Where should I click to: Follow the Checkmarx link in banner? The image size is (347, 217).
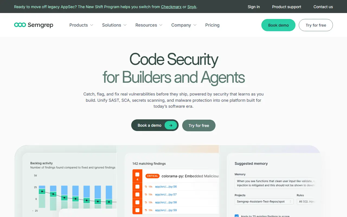pyautogui.click(x=171, y=7)
